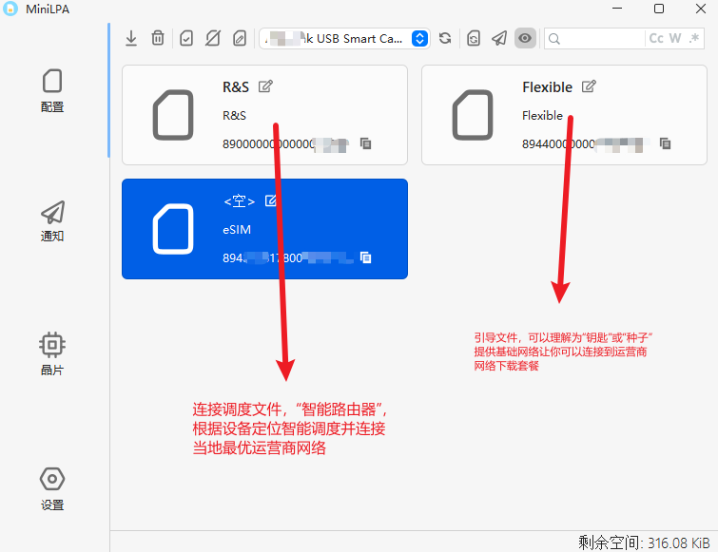This screenshot has height=552, width=718.
Task: Click the paper plane toolbar icon
Action: pos(499,38)
